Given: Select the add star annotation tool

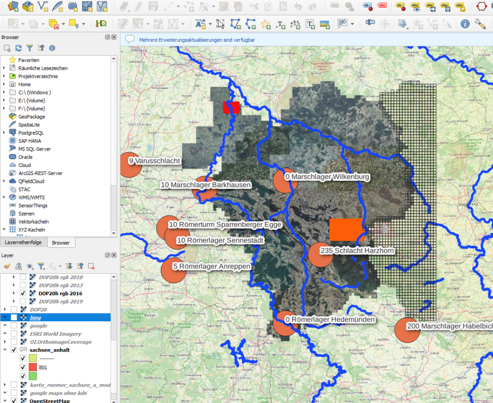Looking at the screenshot, I should 265,24.
